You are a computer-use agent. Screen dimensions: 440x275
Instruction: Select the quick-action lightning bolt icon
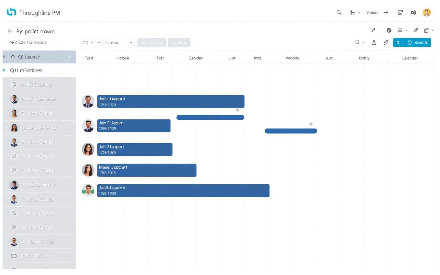tap(373, 30)
